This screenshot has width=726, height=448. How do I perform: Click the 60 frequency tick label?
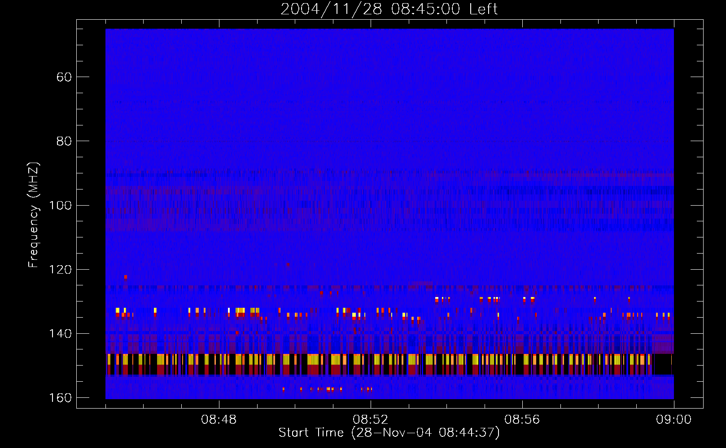pyautogui.click(x=64, y=77)
